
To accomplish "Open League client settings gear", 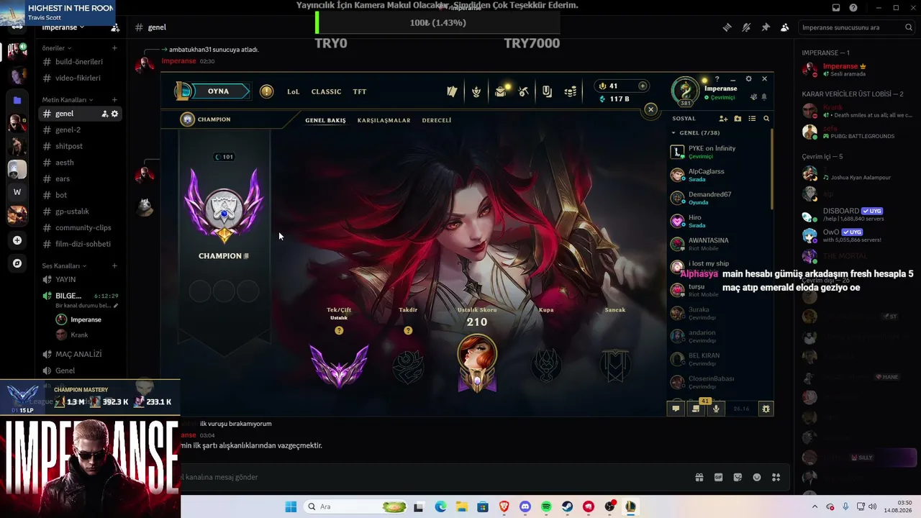I will click(748, 78).
